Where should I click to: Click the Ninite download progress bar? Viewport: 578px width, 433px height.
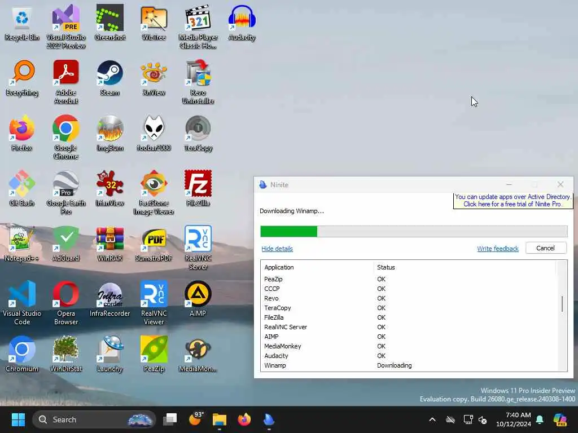(414, 231)
